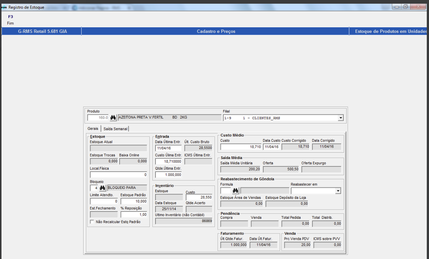
Task: Click the Produto code field 160-0
Action: [x=98, y=118]
